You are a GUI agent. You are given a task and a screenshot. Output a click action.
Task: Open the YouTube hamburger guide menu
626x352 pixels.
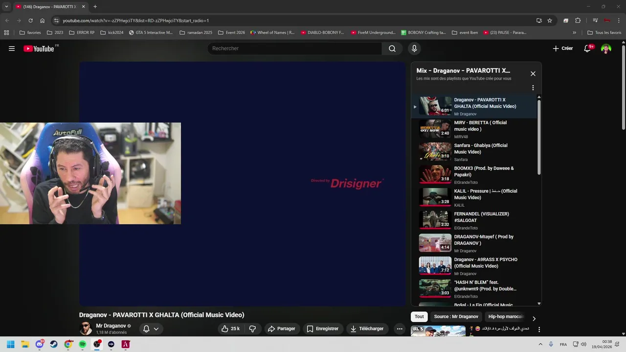pos(12,48)
